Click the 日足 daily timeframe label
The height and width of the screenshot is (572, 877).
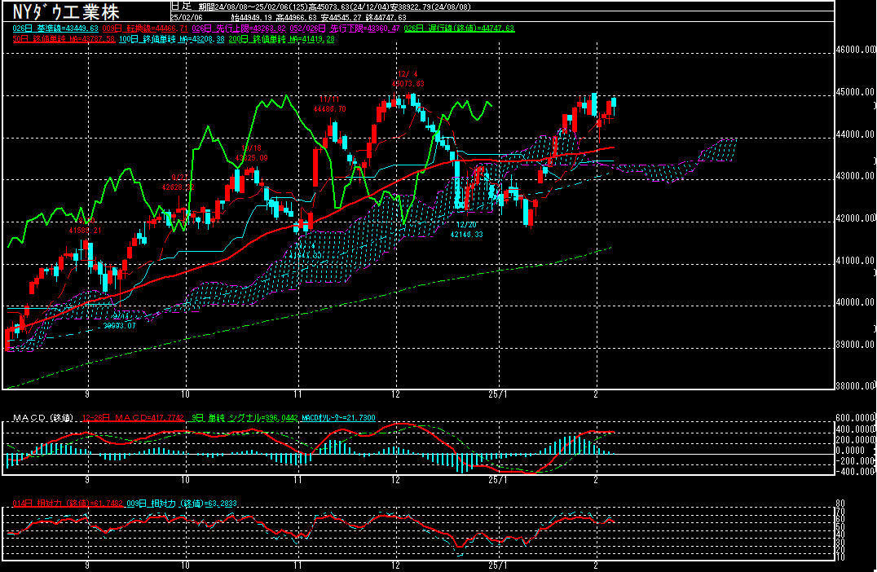point(181,7)
